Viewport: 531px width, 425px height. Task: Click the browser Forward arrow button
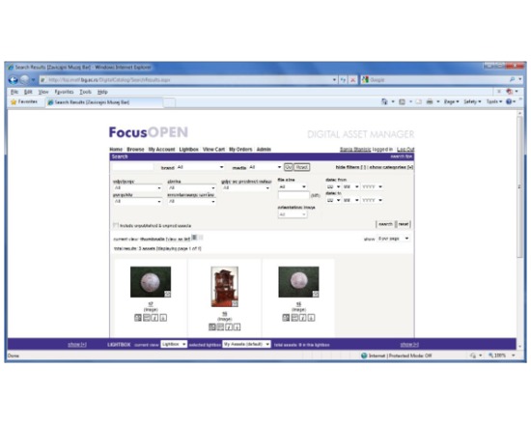[x=24, y=80]
